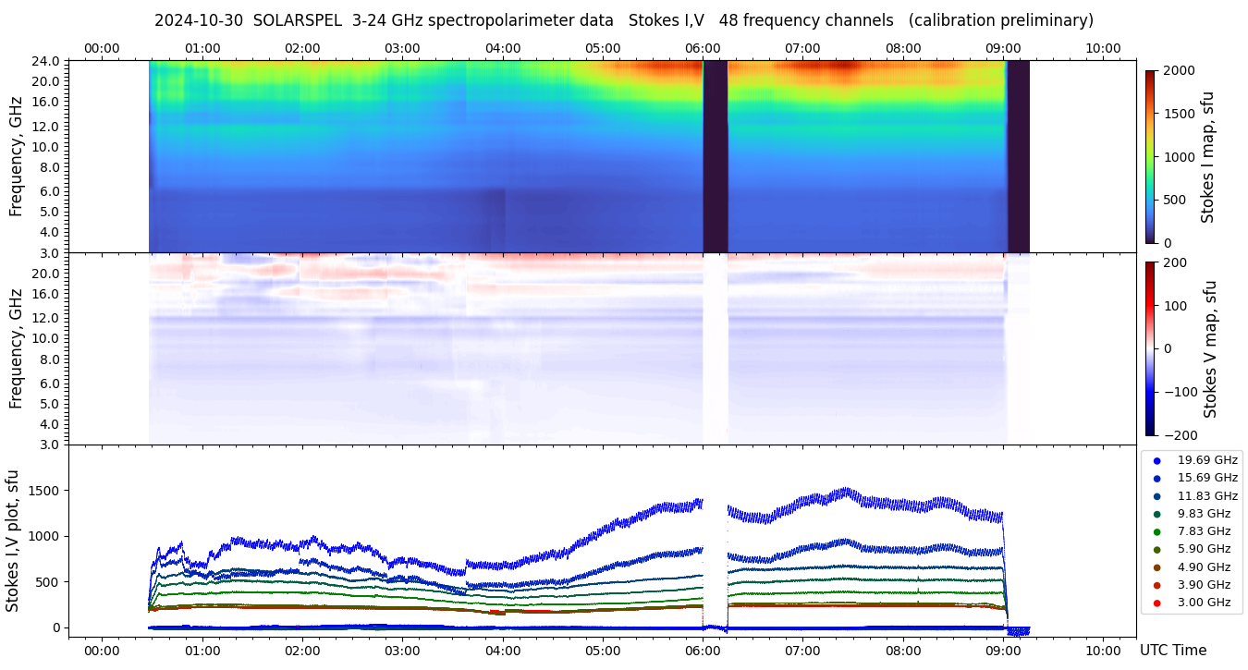Click the 09:00 label on top time axis

click(1003, 48)
